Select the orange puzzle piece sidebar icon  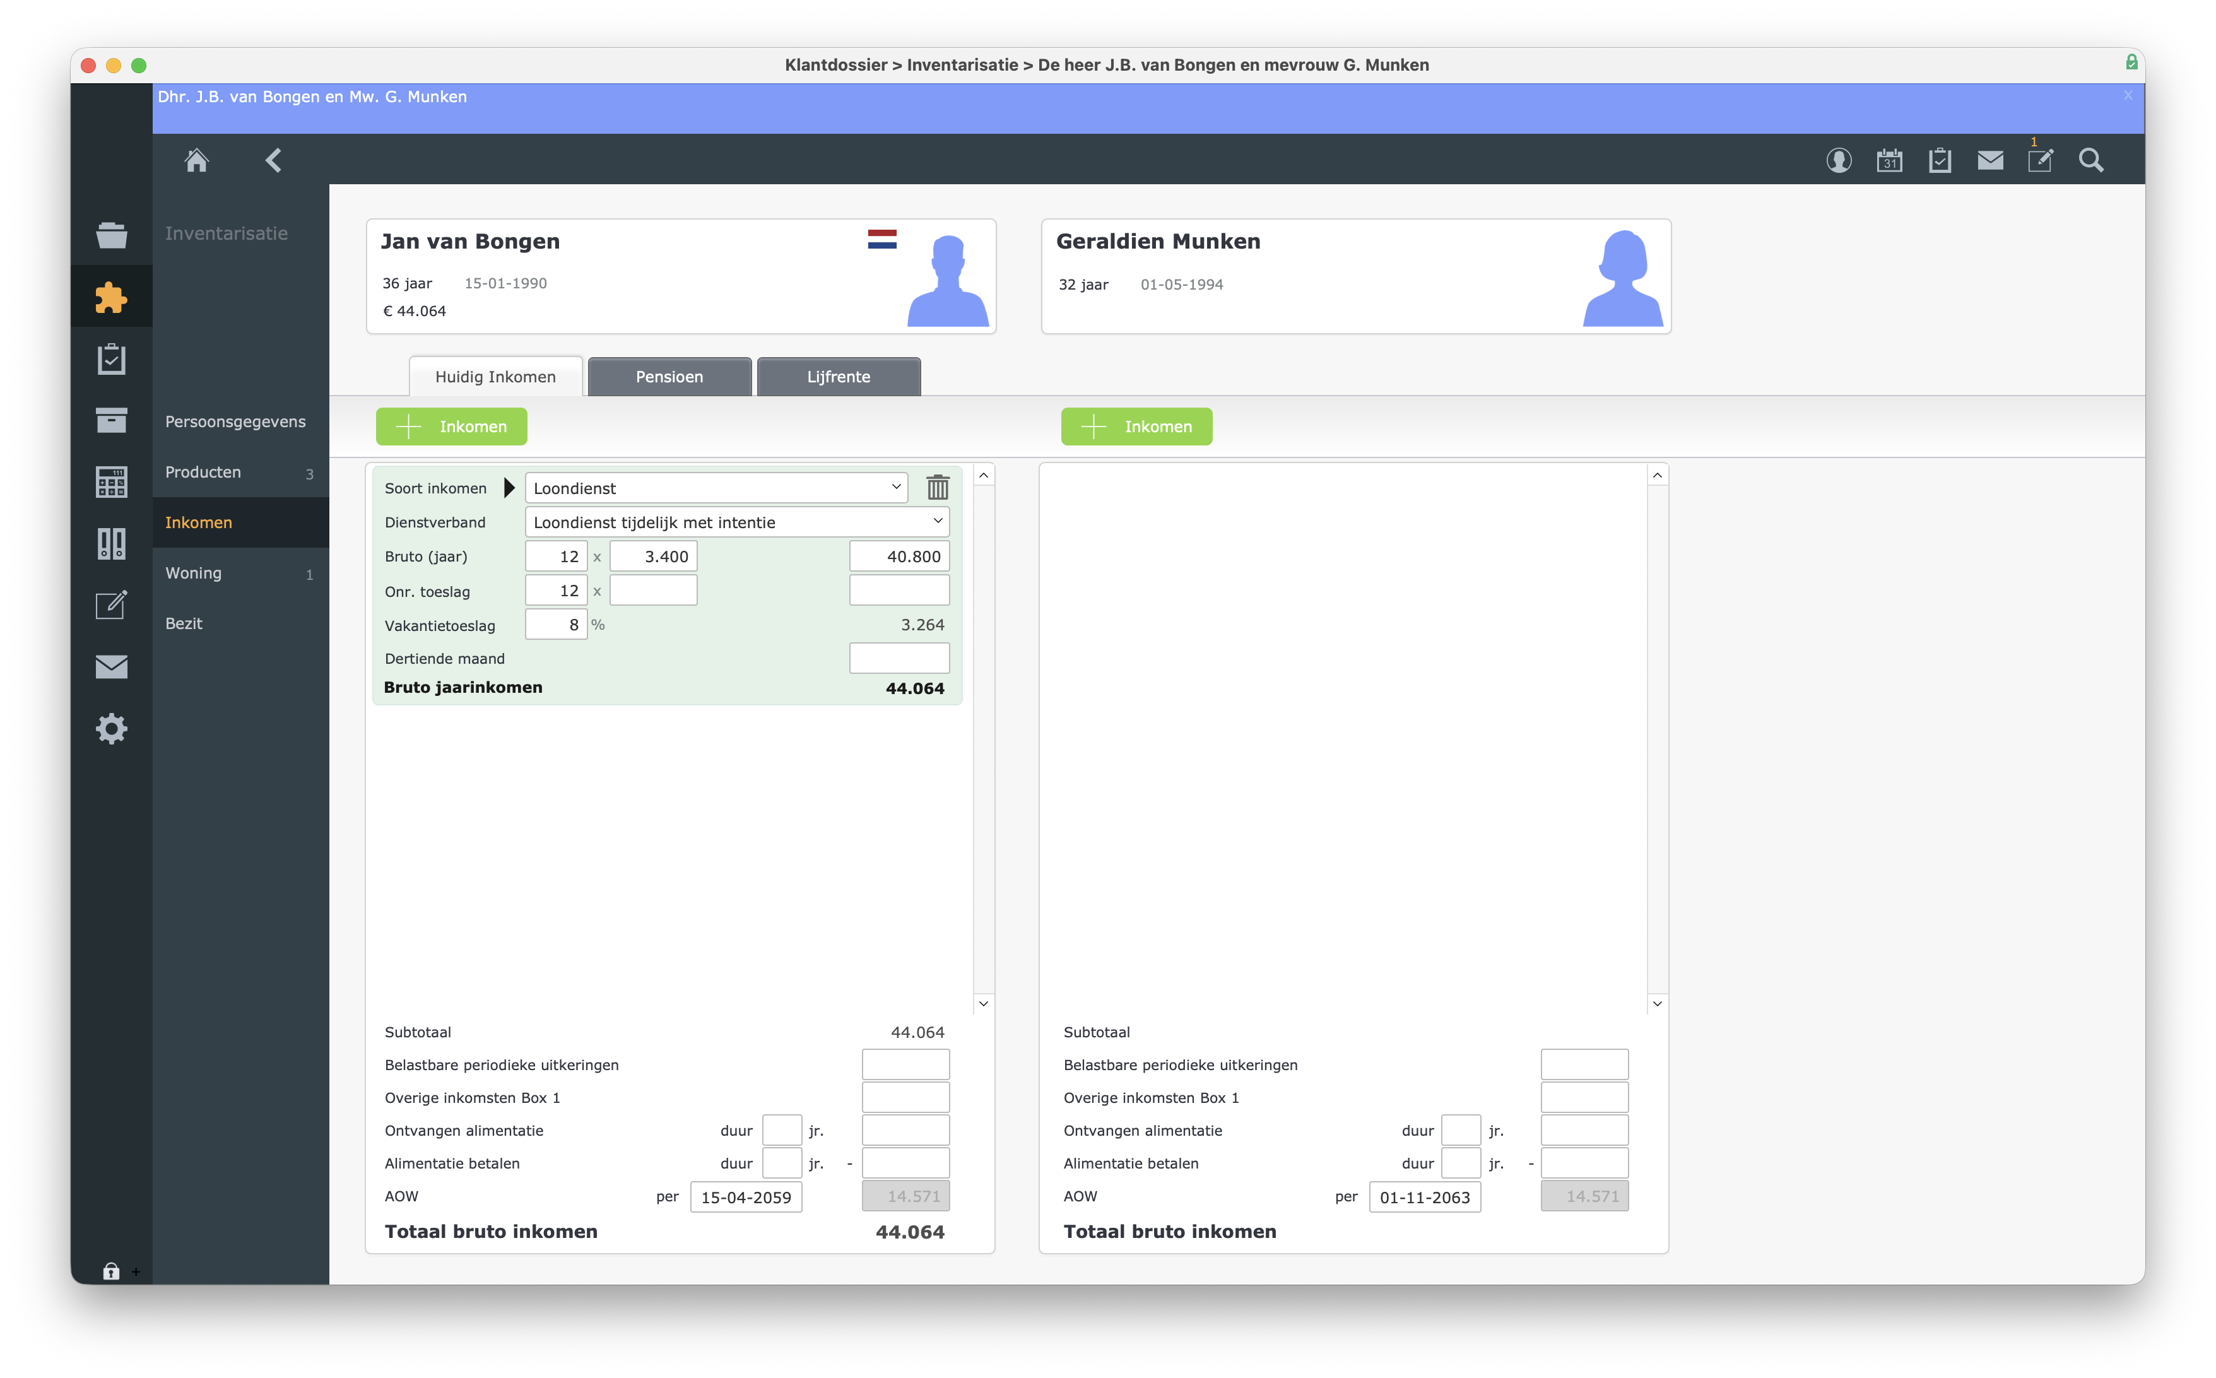(x=111, y=297)
